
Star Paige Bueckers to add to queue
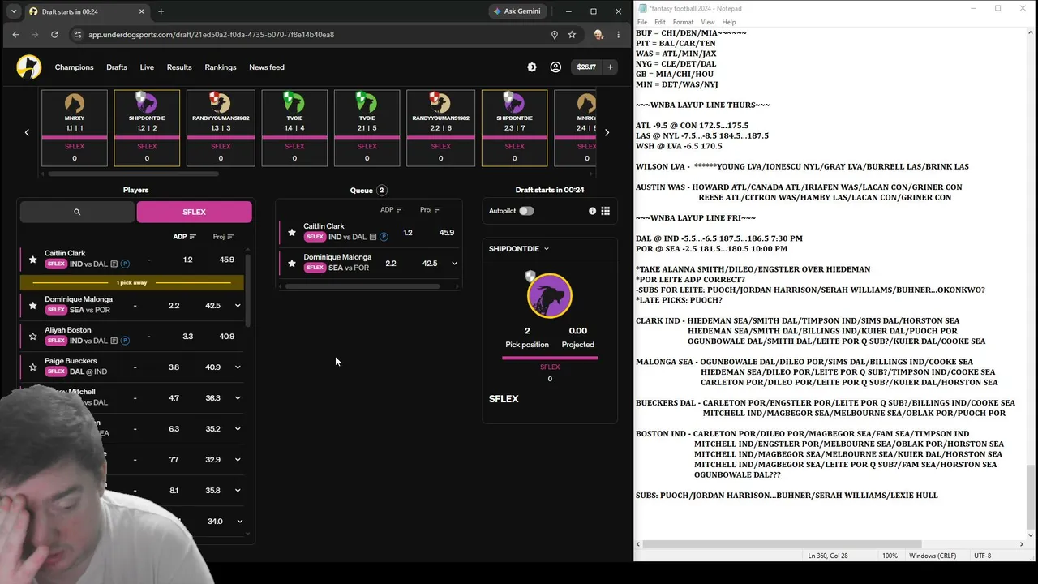point(32,367)
